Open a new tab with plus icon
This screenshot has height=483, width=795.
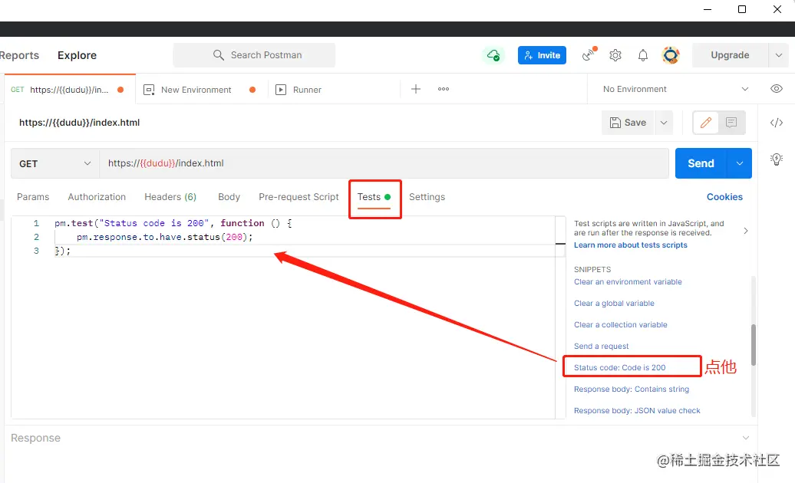pos(416,89)
